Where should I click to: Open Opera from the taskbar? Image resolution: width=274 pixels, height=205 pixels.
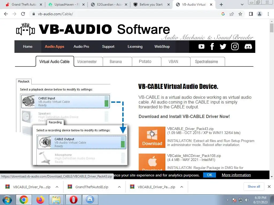pos(74,200)
